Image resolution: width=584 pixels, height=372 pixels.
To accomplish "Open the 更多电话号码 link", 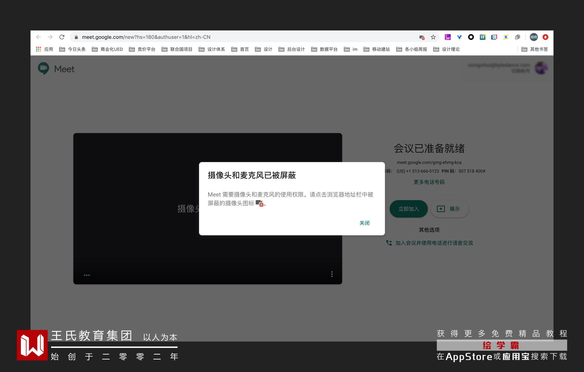I will point(429,182).
